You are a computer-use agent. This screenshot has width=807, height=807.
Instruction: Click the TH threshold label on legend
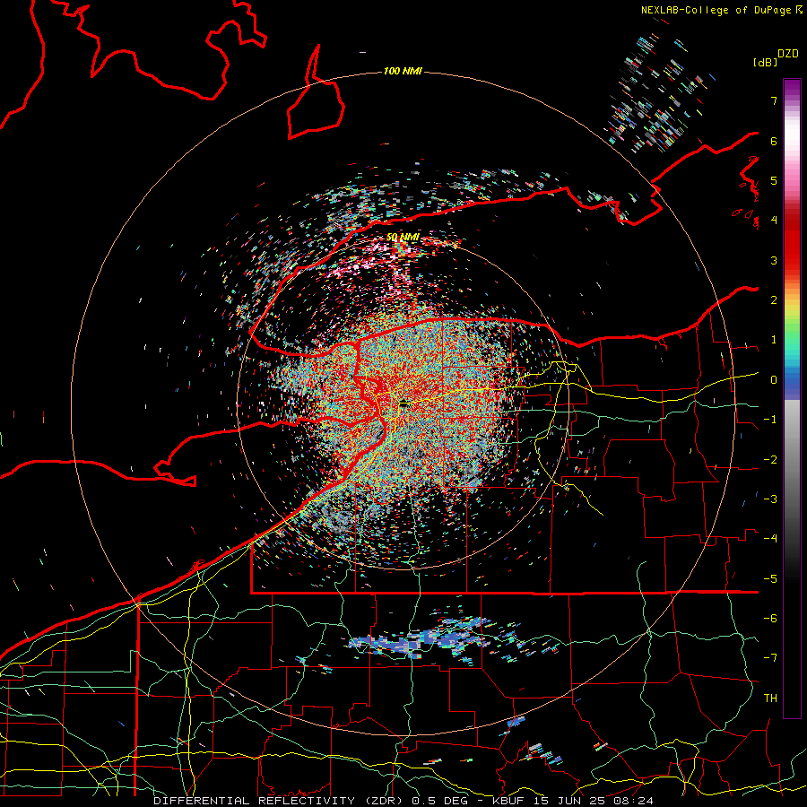coord(770,698)
